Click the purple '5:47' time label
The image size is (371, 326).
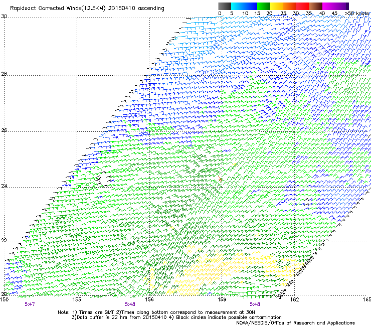pos(30,304)
